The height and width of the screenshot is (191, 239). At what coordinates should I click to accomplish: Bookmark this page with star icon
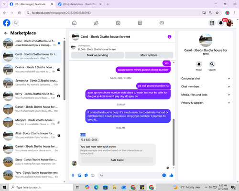coord(217,13)
